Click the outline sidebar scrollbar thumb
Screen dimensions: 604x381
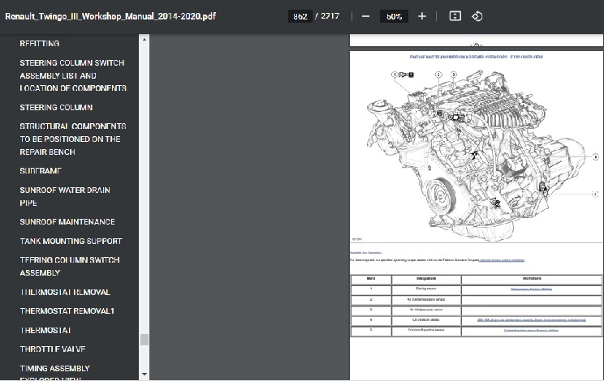pyautogui.click(x=145, y=340)
